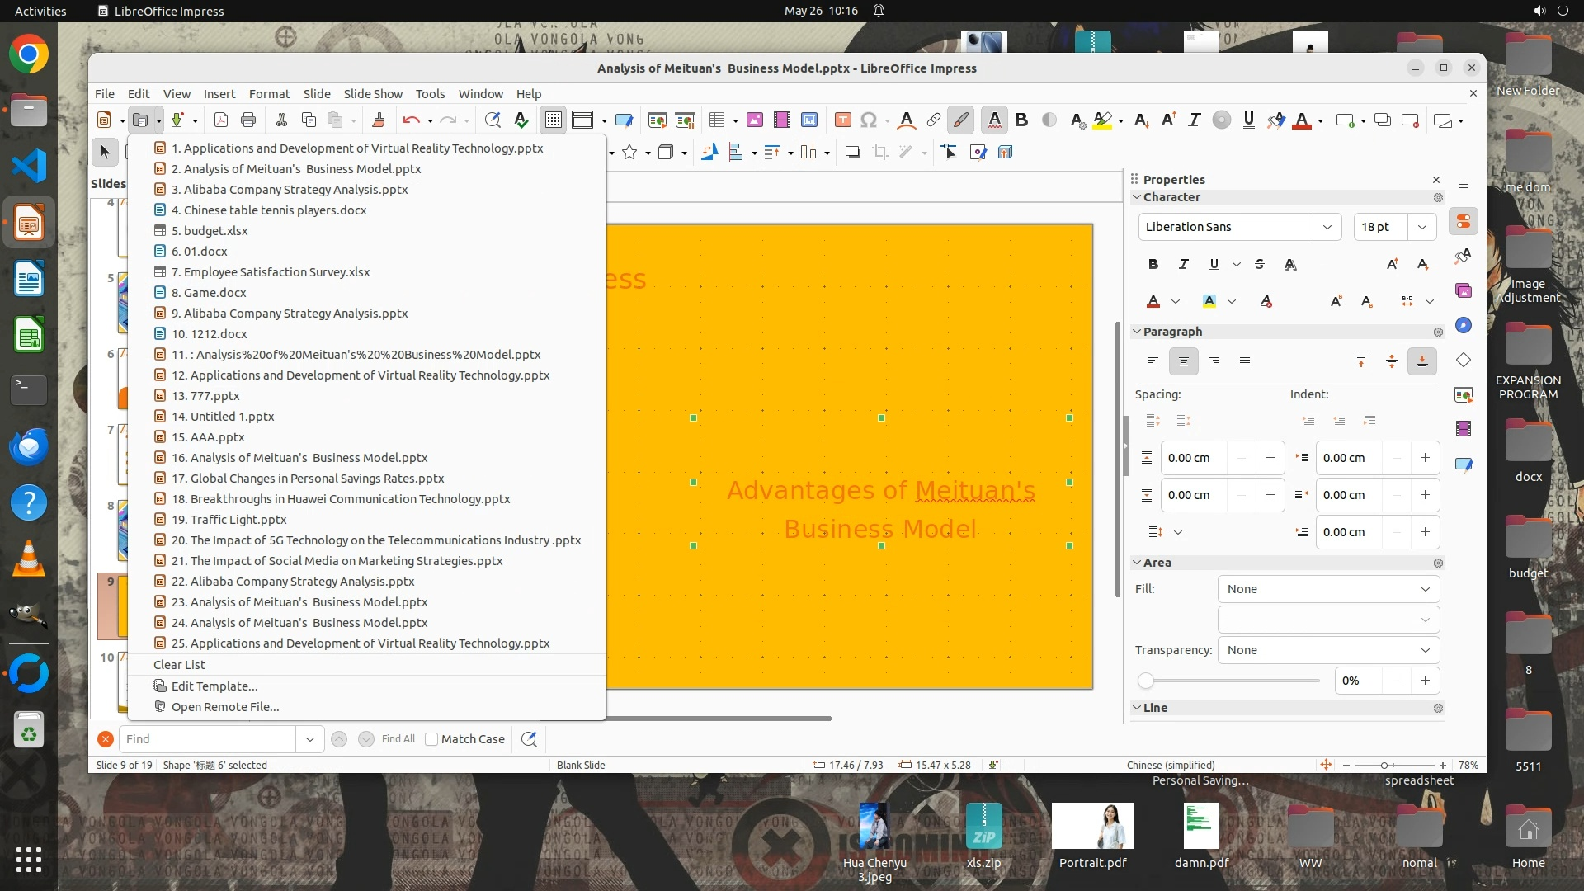The image size is (1584, 891).
Task: Click the Insert Table icon
Action: (x=716, y=120)
